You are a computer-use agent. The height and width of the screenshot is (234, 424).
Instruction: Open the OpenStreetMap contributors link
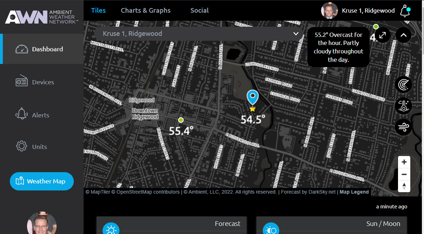click(145, 192)
